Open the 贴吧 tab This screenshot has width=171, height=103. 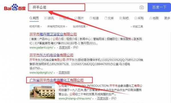(x=124, y=18)
